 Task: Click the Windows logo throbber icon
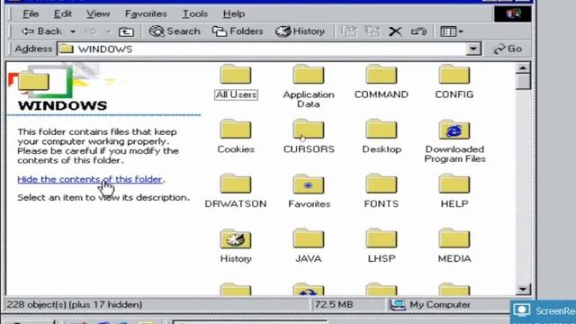coord(512,14)
